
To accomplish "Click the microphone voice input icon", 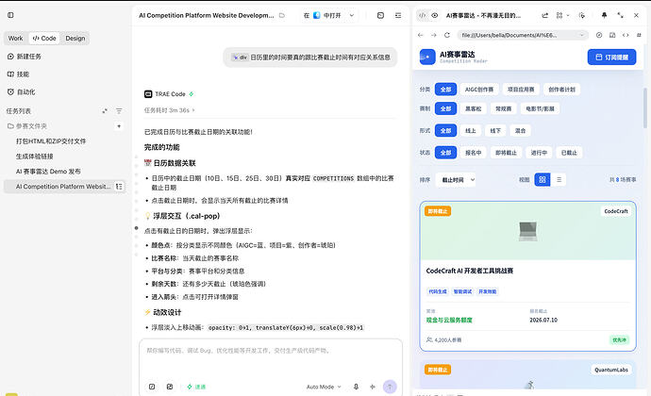I will [356, 387].
